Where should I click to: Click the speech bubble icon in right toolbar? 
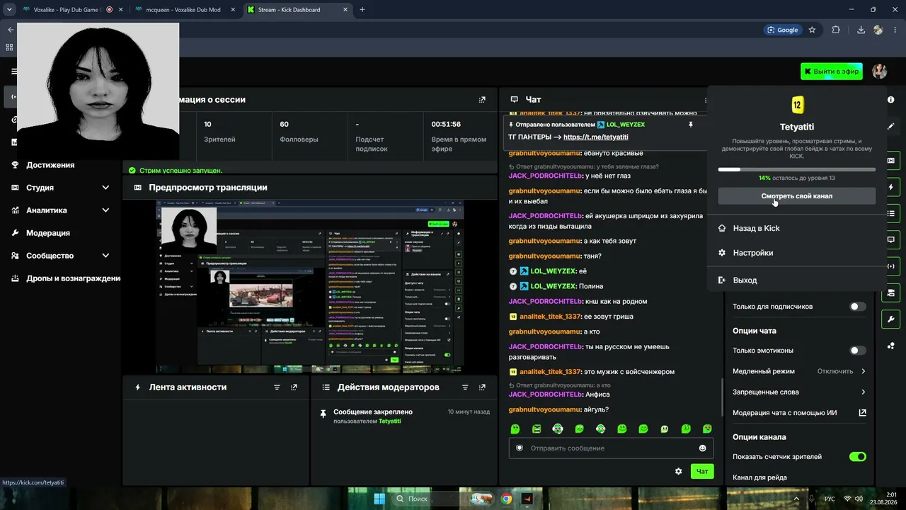click(x=890, y=239)
